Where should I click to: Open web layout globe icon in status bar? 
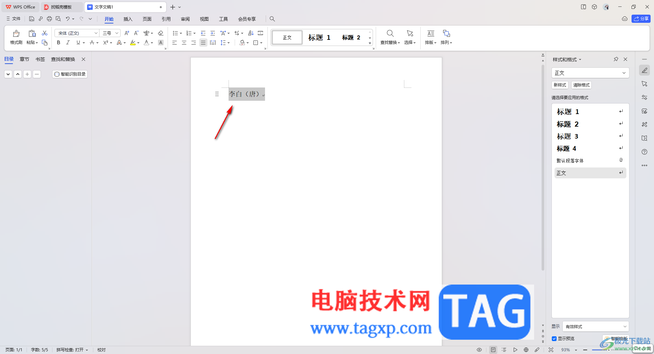click(526, 350)
